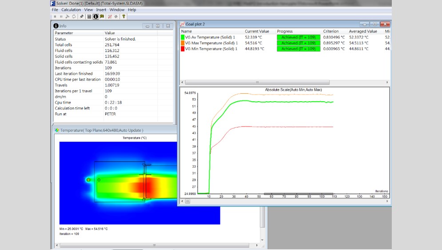442x250 pixels.
Task: Click the Current Value column header
Action: (257, 31)
